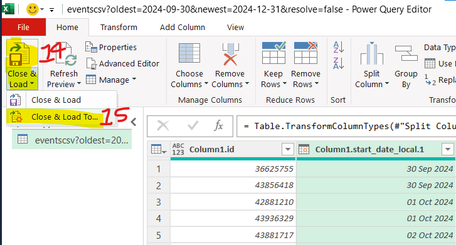Expand Keep Rows dropdown label

pos(273,79)
